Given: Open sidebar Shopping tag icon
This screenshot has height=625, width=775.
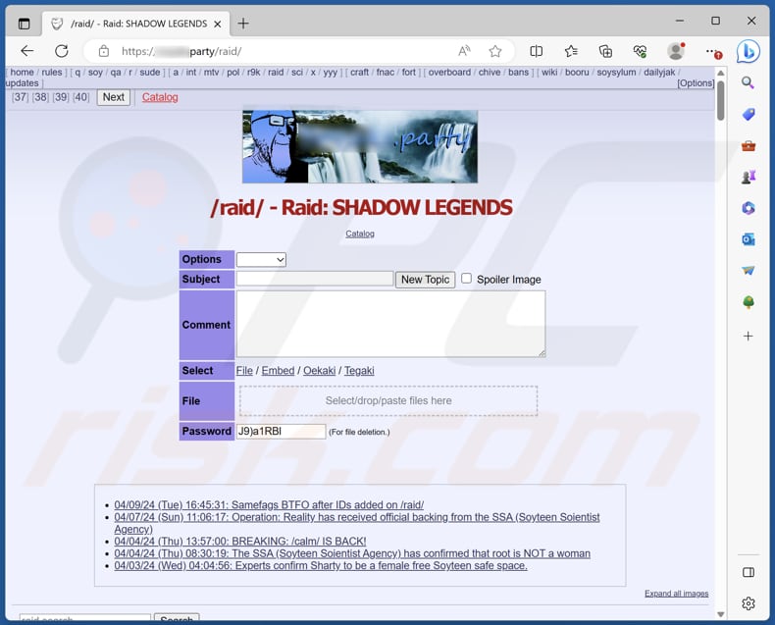Looking at the screenshot, I should [x=749, y=115].
